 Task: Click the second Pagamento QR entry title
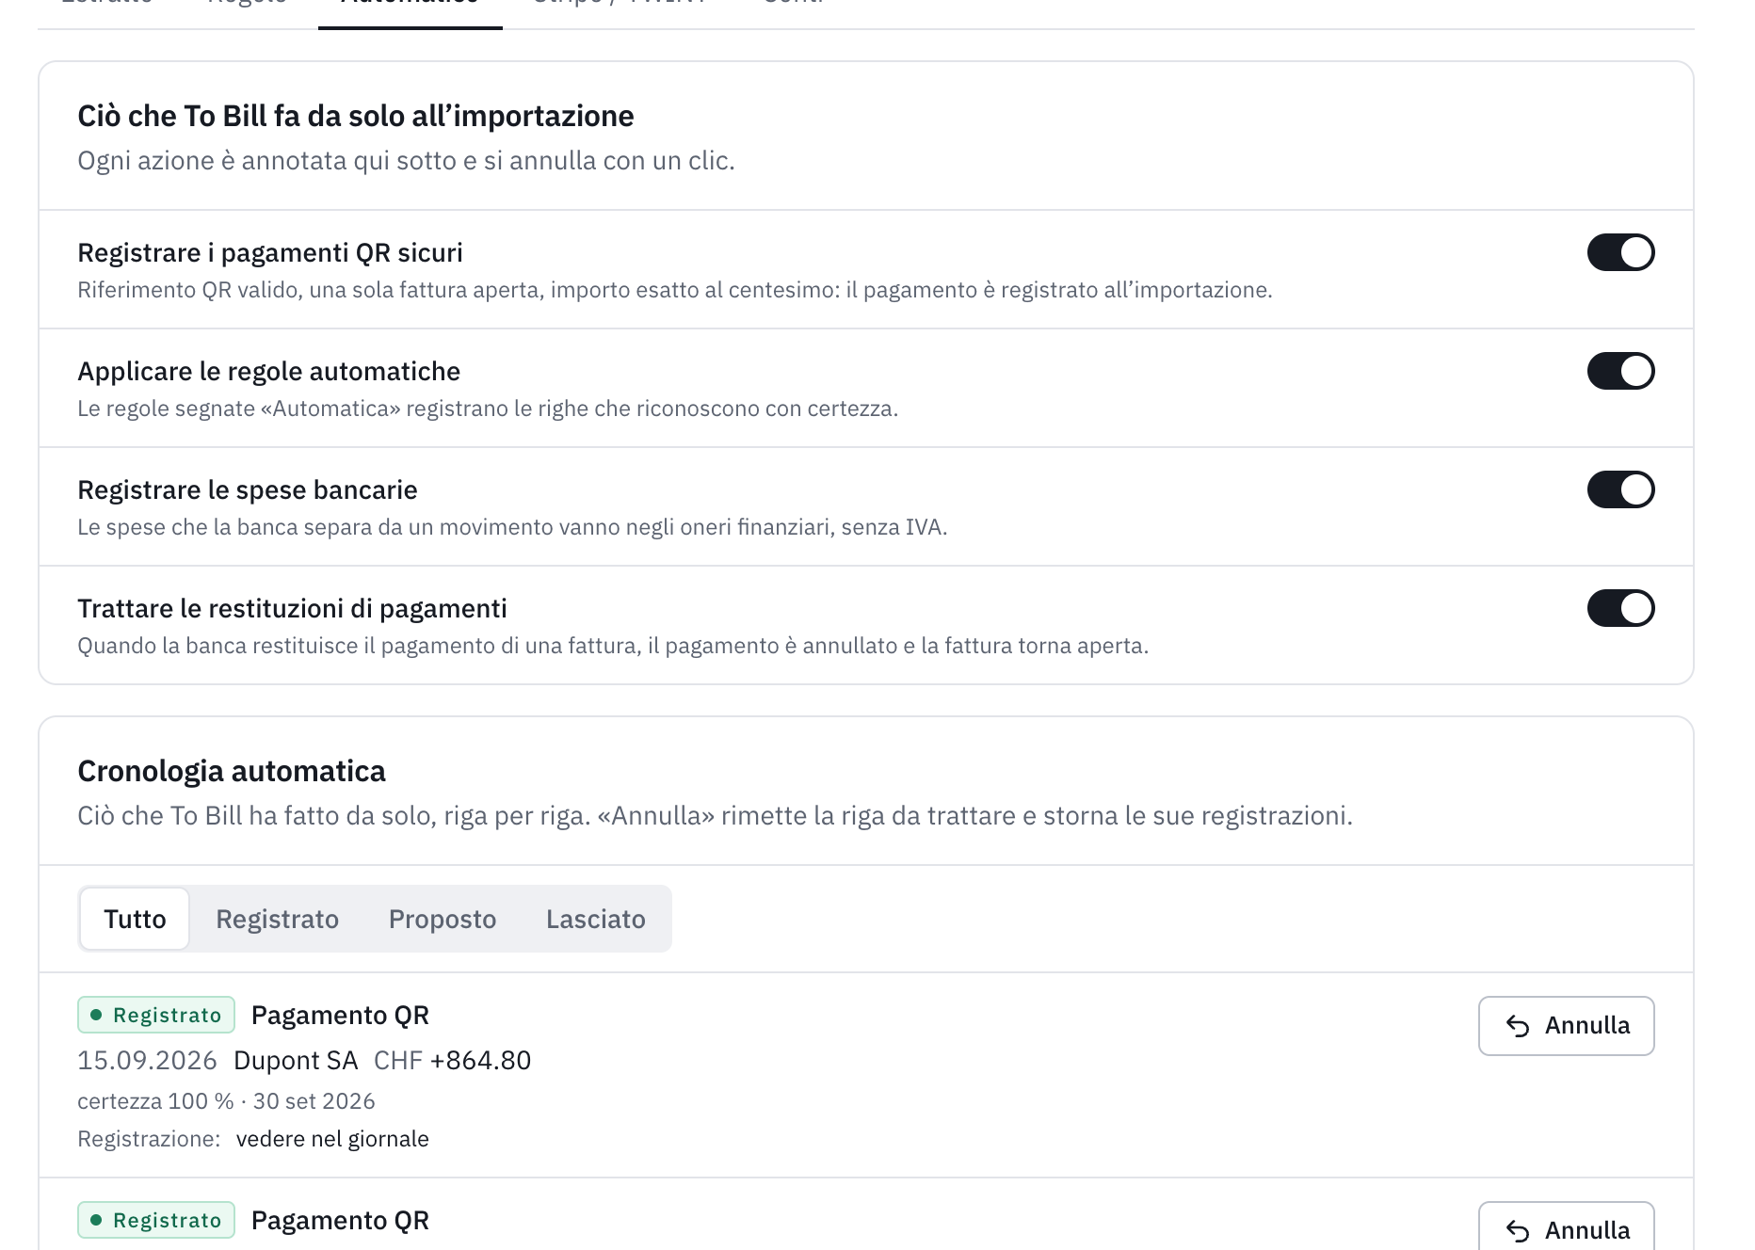click(340, 1220)
